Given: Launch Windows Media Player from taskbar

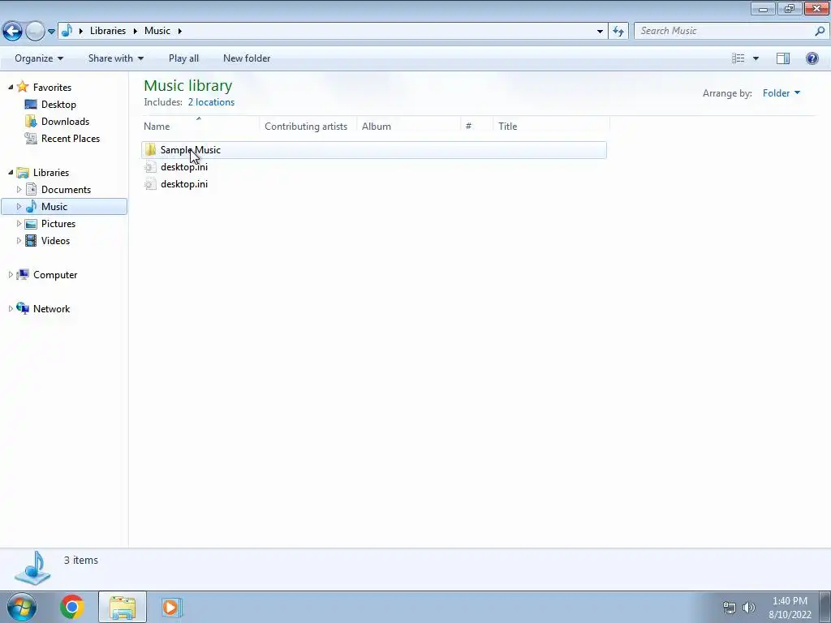Looking at the screenshot, I should [x=171, y=607].
